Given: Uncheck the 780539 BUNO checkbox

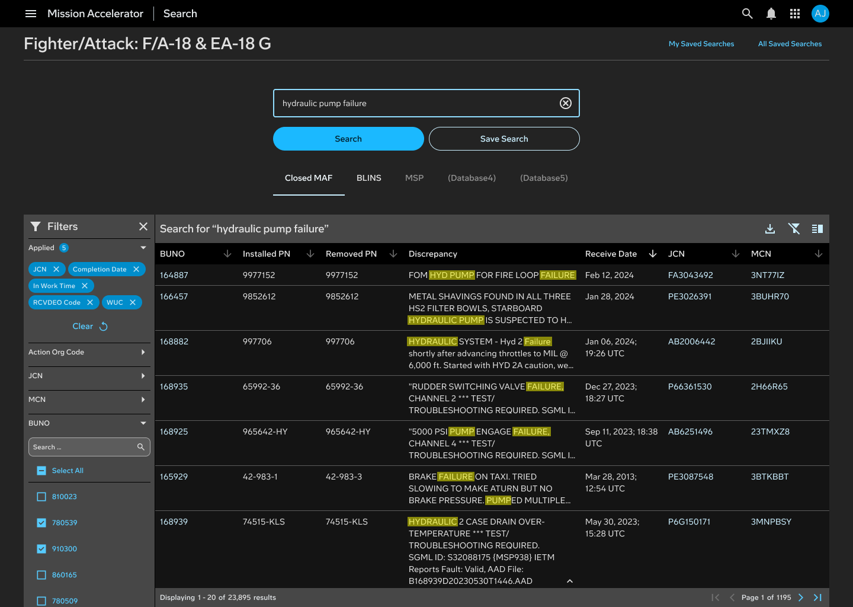Looking at the screenshot, I should 41,523.
